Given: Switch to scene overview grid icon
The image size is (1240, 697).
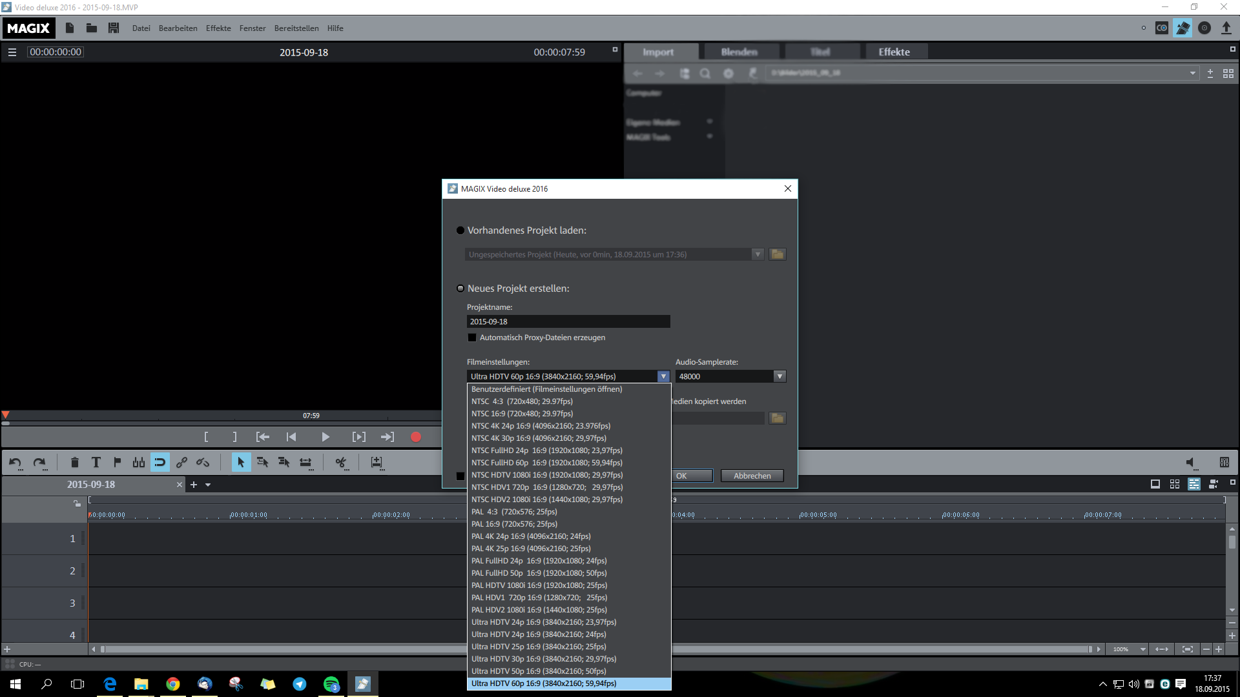Looking at the screenshot, I should [x=1175, y=484].
